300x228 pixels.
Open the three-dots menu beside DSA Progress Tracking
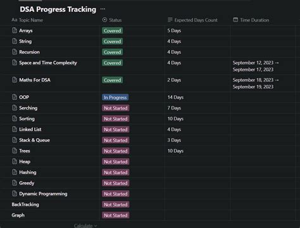point(103,9)
